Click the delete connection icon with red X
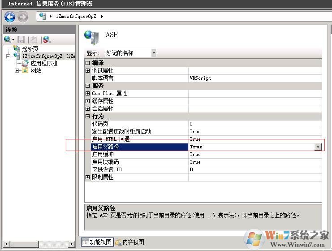This screenshot has height=251, width=332. pyautogui.click(x=47, y=39)
